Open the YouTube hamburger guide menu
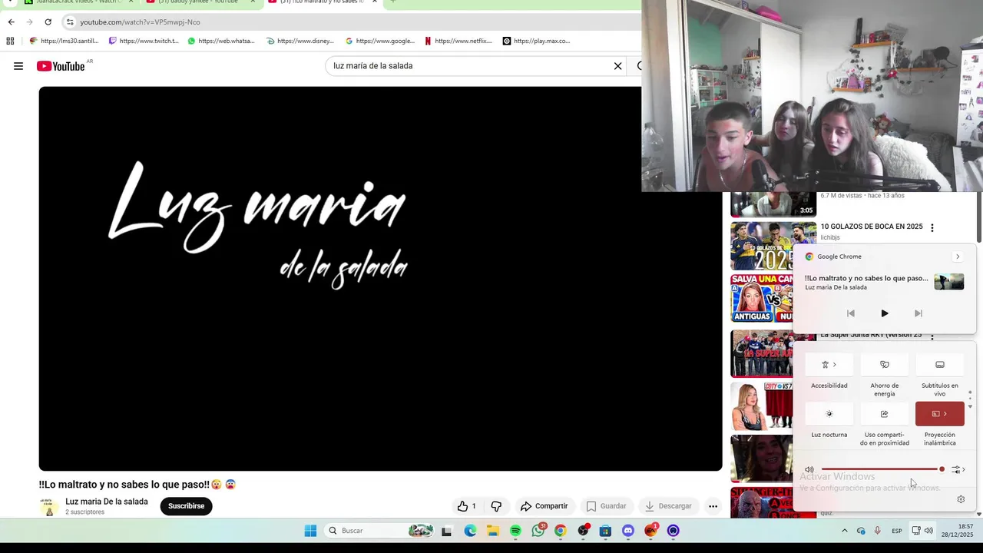The width and height of the screenshot is (983, 553). [18, 66]
